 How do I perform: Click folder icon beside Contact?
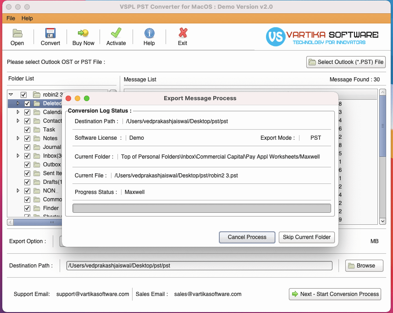coord(37,121)
